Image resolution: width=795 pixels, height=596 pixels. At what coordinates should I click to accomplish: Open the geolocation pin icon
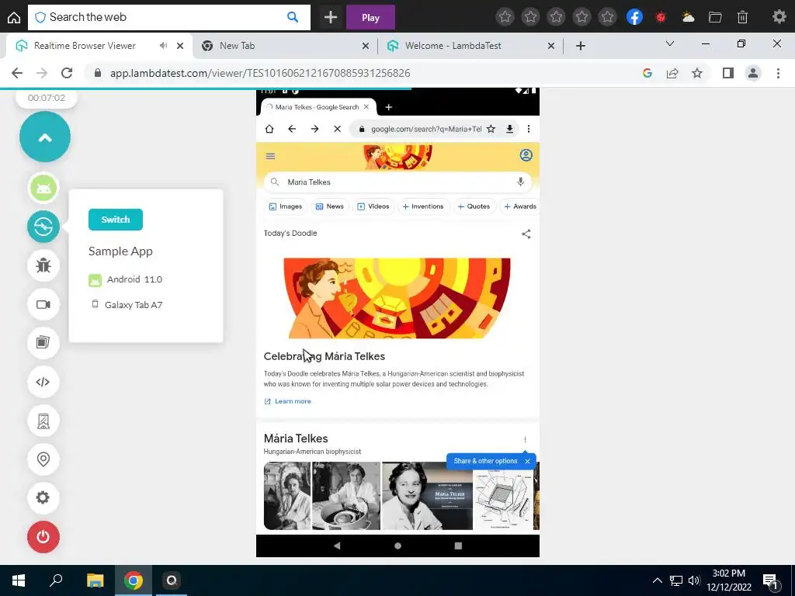pos(43,459)
